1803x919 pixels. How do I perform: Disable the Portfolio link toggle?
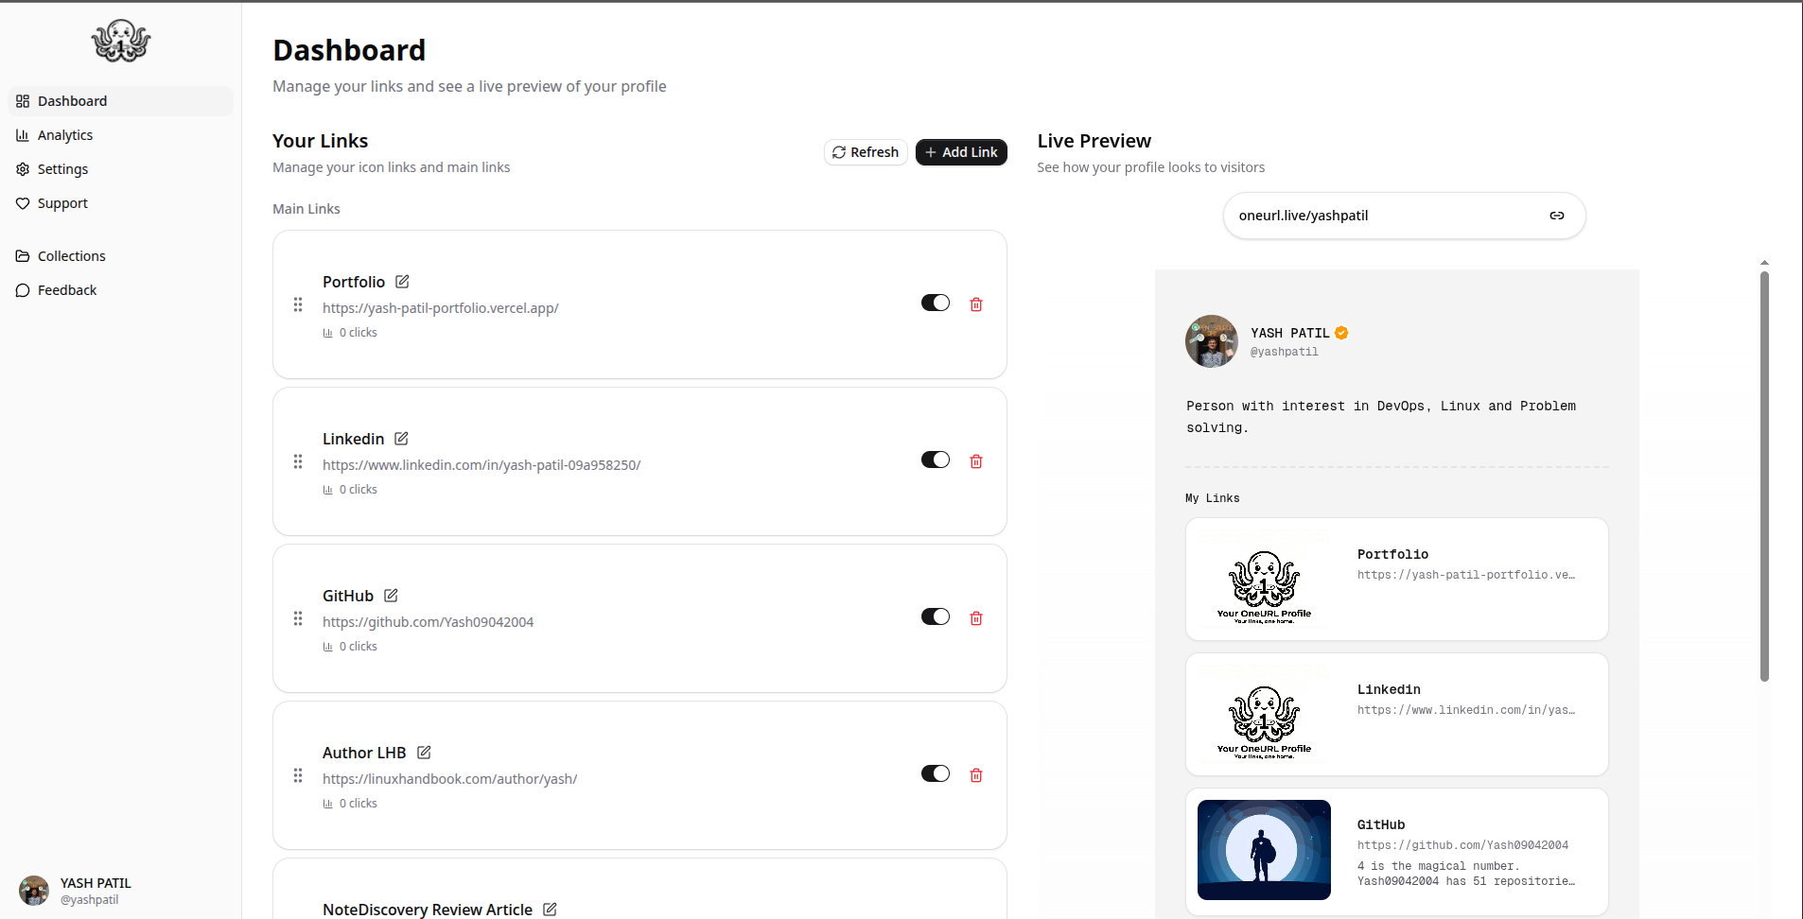935,303
